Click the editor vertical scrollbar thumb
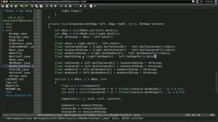218x122 pixels. pos(216,82)
